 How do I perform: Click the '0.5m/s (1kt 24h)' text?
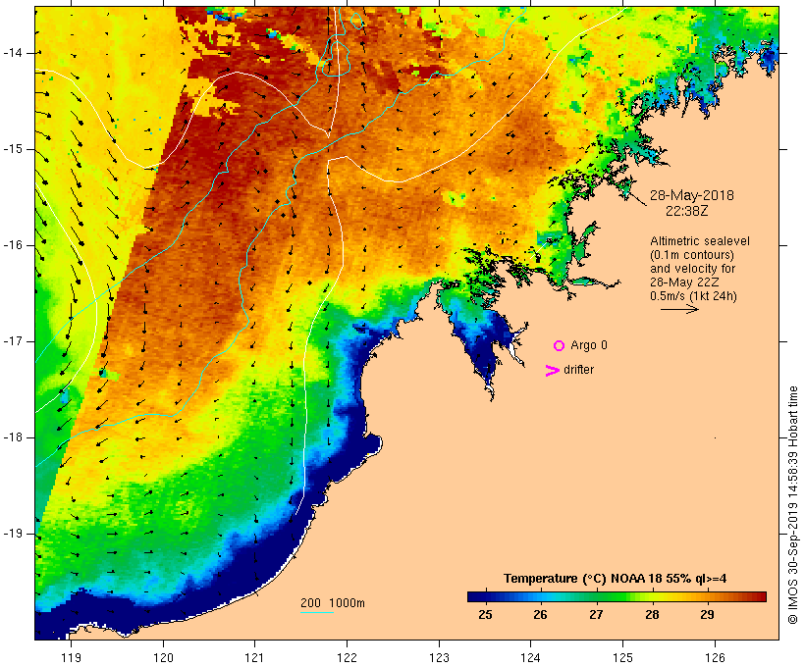tap(693, 296)
